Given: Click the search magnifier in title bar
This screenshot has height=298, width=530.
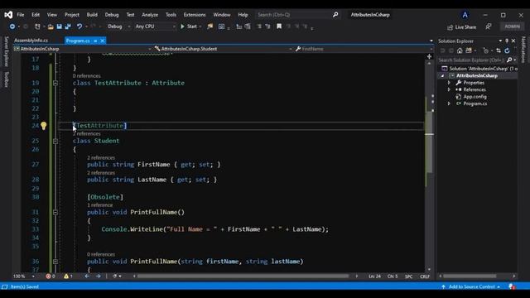Looking at the screenshot, I should tap(335, 15).
